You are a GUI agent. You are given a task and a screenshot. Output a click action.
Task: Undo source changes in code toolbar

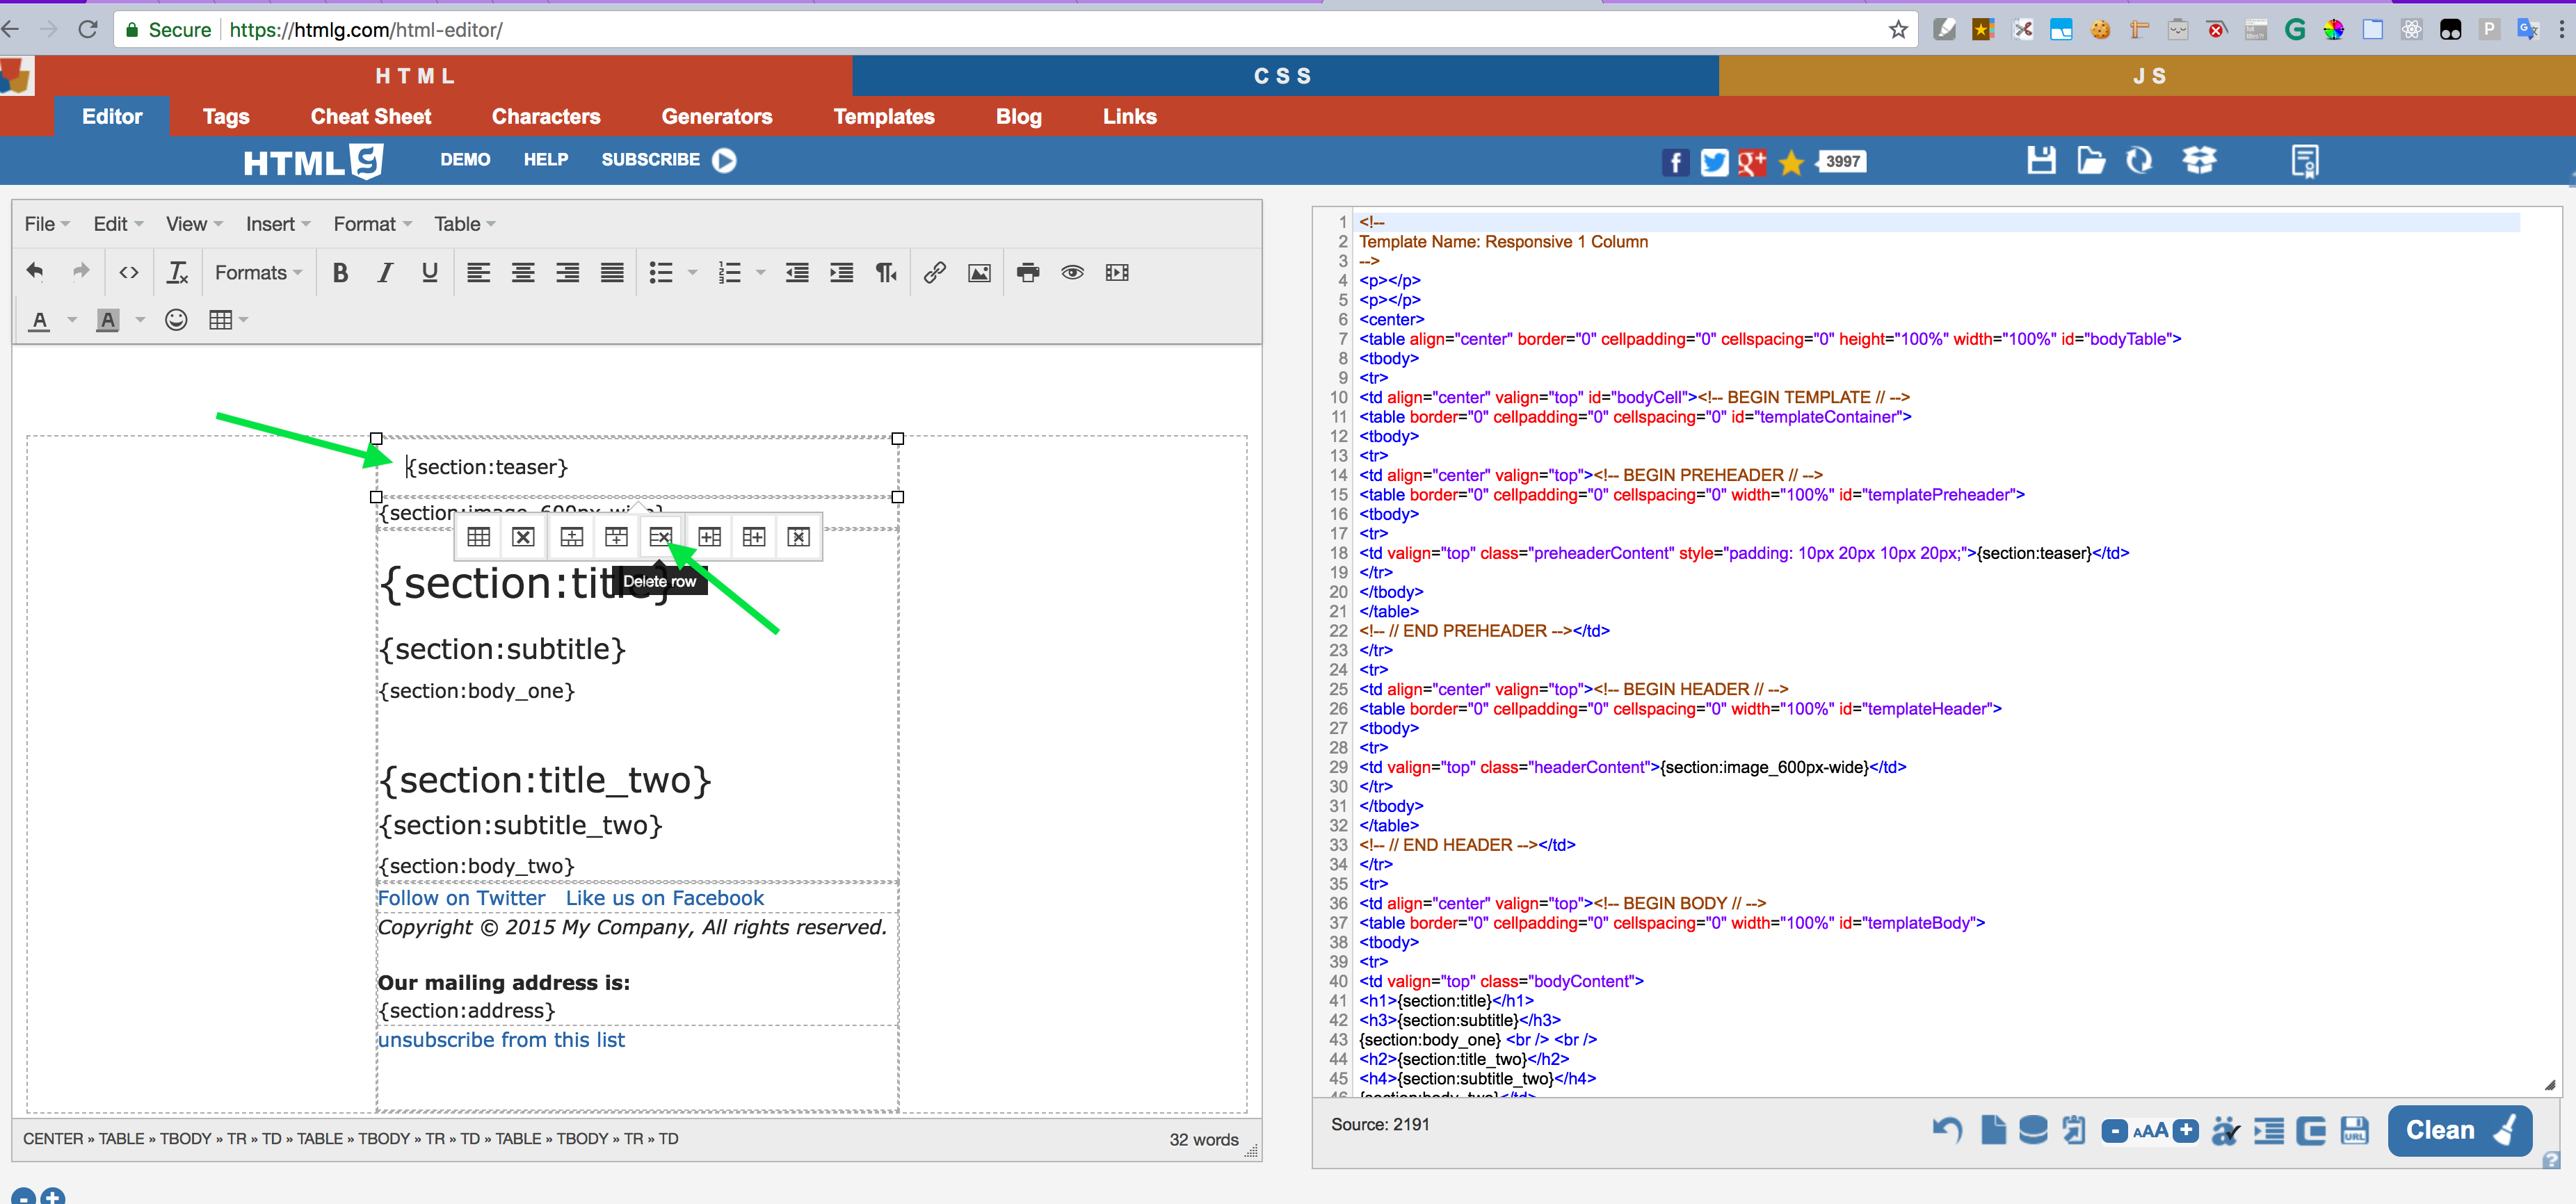pos(1946,1131)
